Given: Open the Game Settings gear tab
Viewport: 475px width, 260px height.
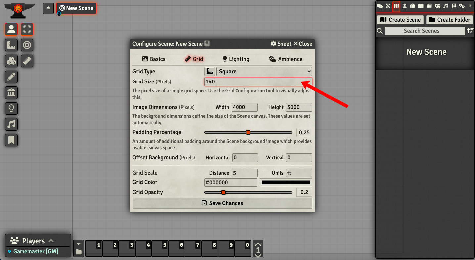Looking at the screenshot, I should 462,6.
